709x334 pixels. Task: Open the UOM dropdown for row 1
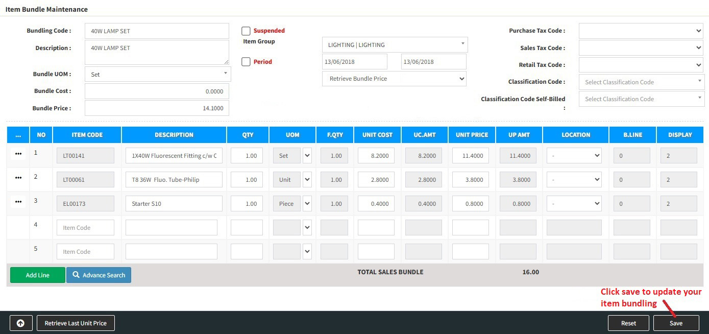click(307, 156)
